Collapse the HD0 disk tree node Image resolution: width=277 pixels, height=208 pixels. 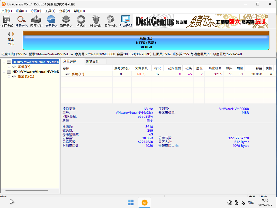4,62
